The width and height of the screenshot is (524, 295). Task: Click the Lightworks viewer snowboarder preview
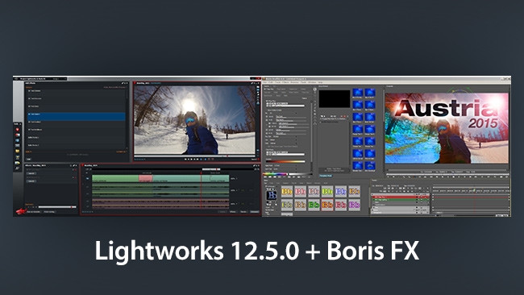(x=195, y=120)
